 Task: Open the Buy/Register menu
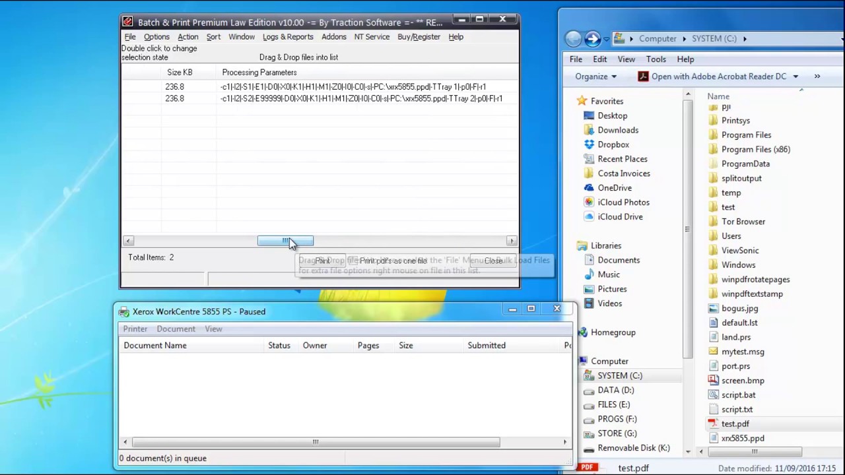(419, 37)
